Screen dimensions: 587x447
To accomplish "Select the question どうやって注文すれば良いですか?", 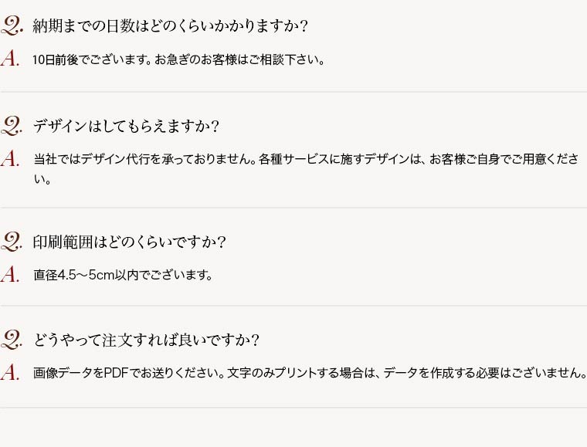I will click(x=147, y=340).
